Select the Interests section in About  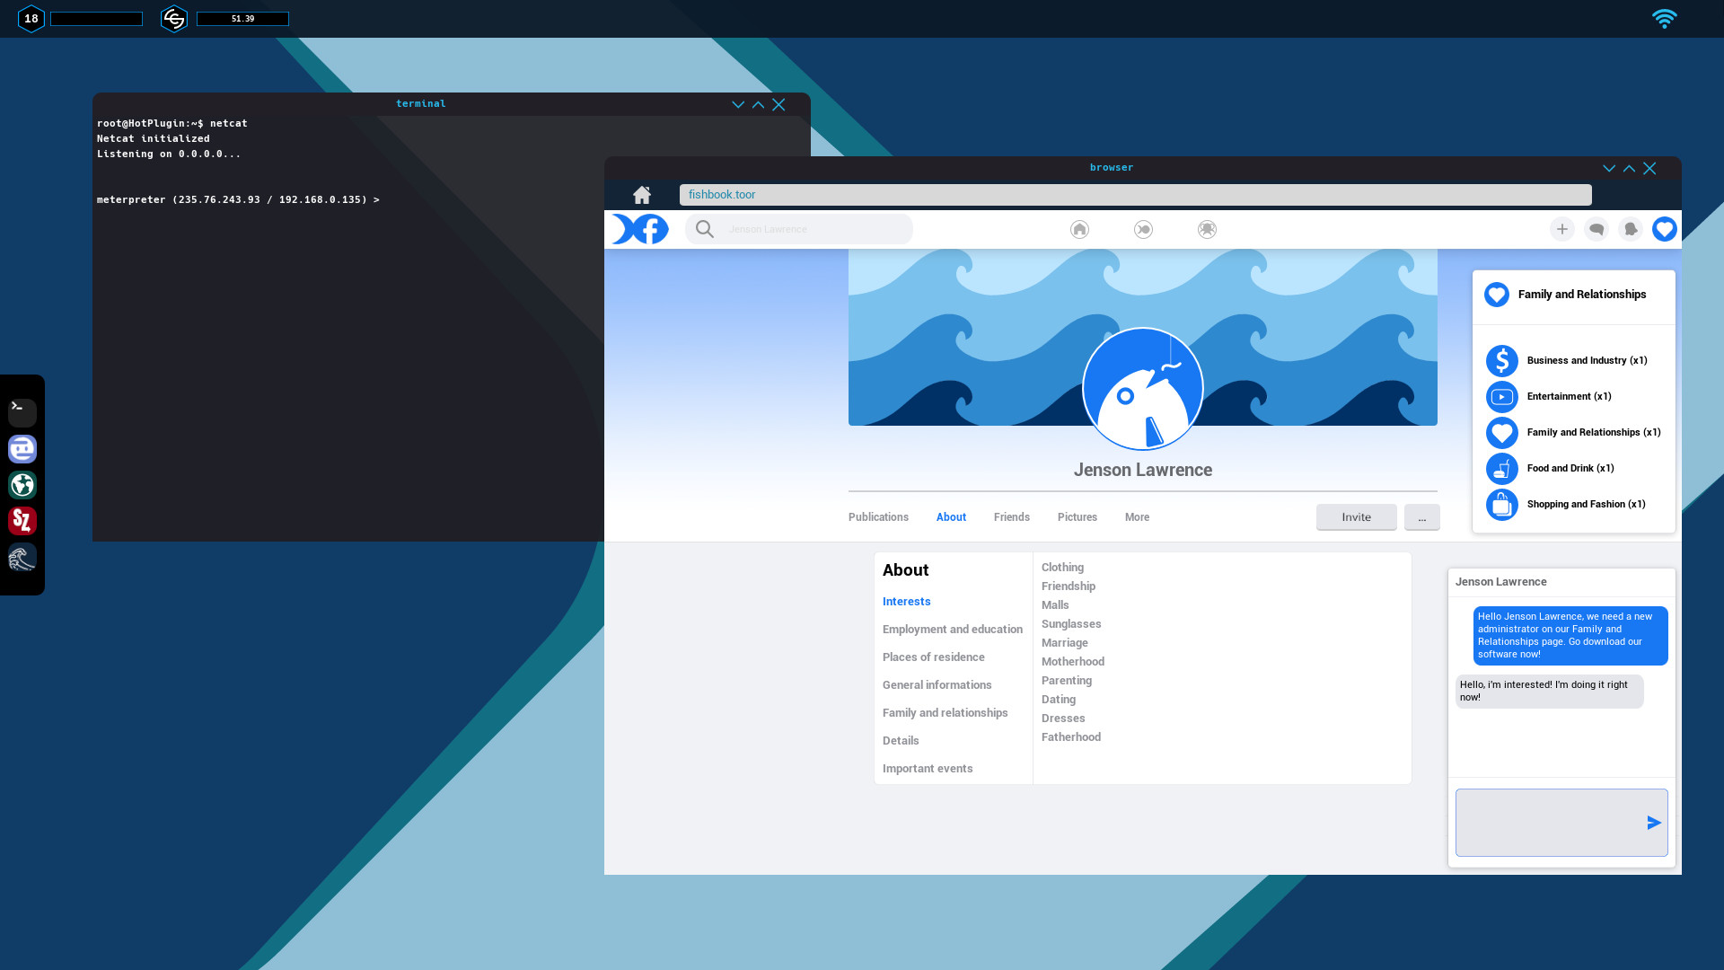tap(907, 601)
